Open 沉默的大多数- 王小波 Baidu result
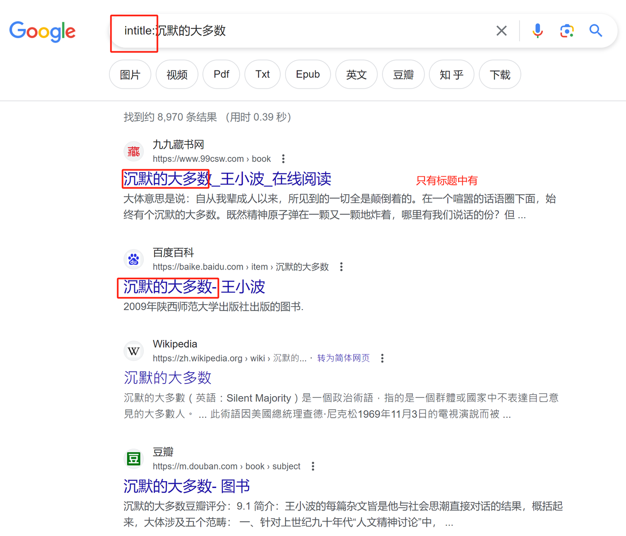This screenshot has width=626, height=536. [x=194, y=287]
